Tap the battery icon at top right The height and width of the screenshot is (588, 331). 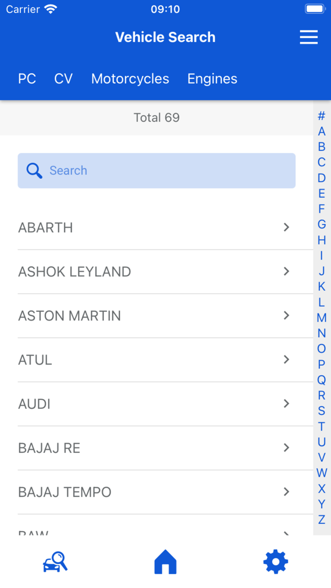314,8
